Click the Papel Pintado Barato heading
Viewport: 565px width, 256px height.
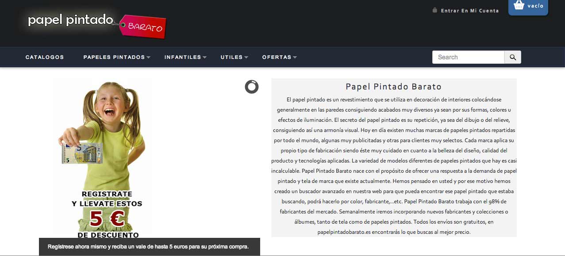393,86
